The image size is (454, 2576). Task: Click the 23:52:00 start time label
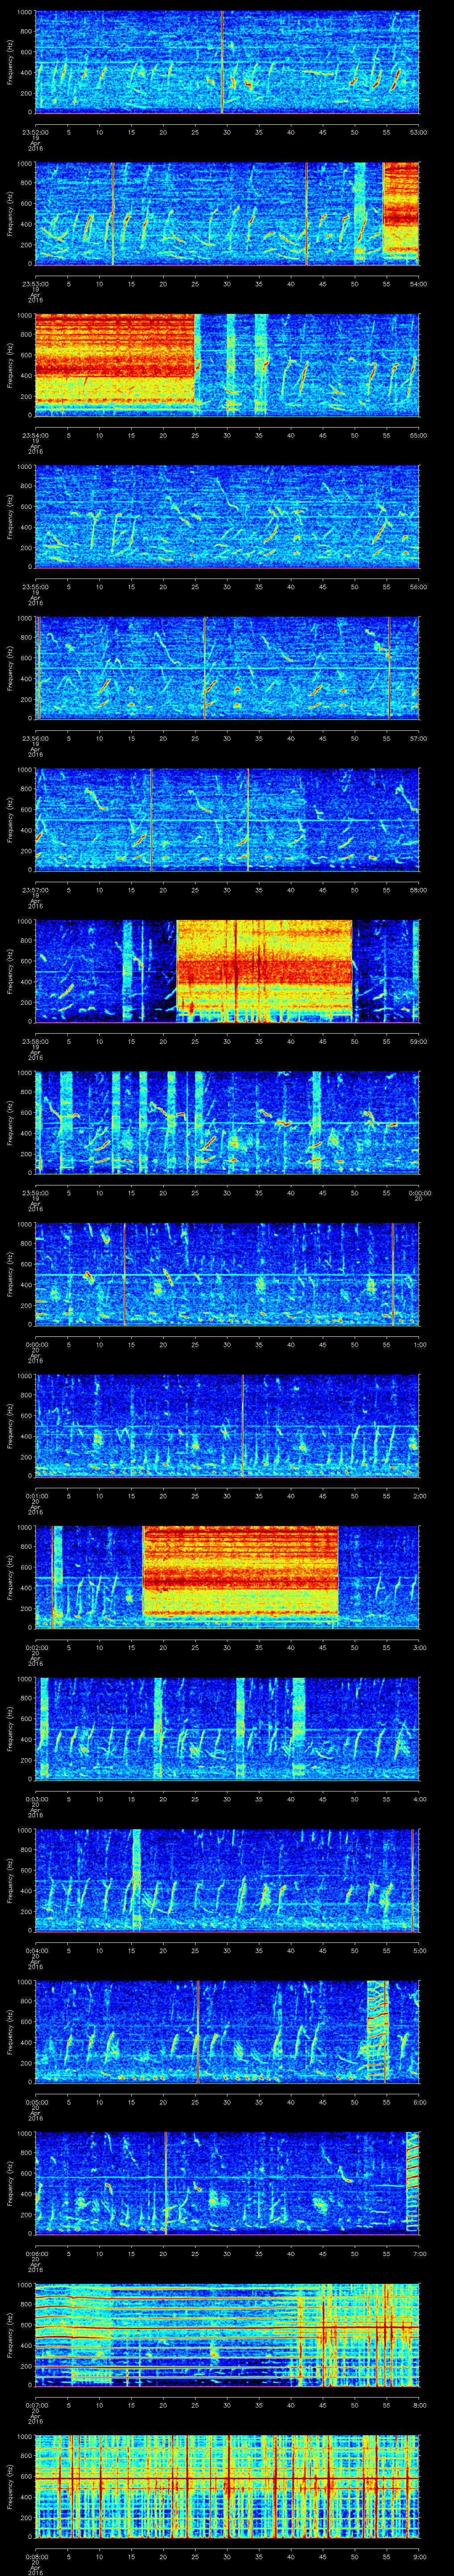tap(36, 131)
